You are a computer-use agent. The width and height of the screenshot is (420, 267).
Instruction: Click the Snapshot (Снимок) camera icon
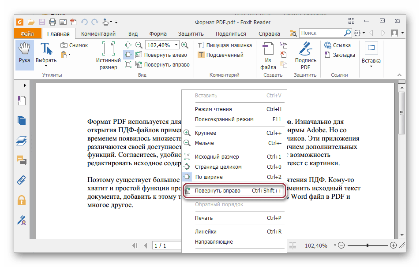click(x=64, y=45)
